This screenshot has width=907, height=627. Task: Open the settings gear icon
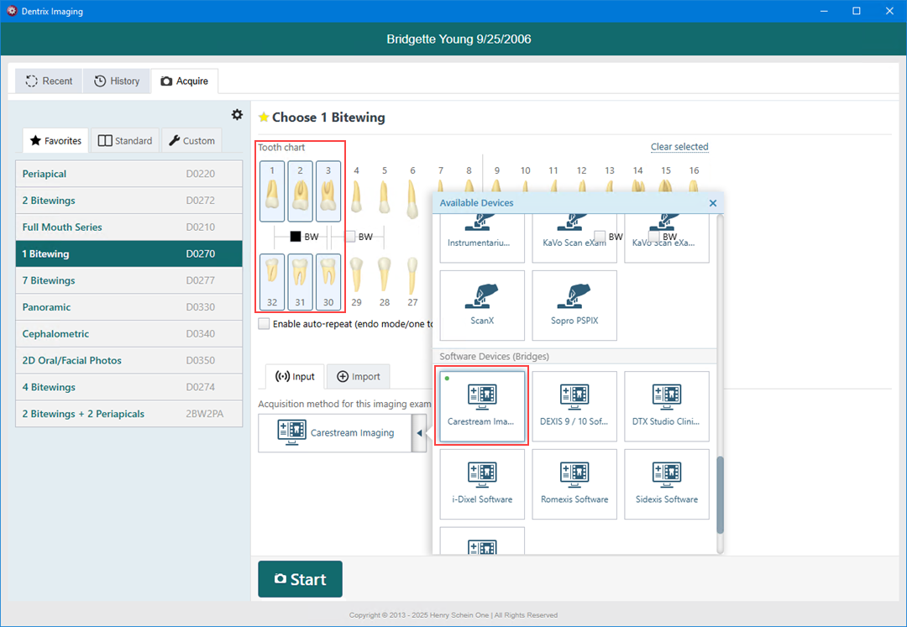[x=237, y=115]
